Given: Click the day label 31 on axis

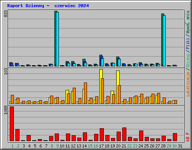Looking at the screenshot, I should coord(180,146).
